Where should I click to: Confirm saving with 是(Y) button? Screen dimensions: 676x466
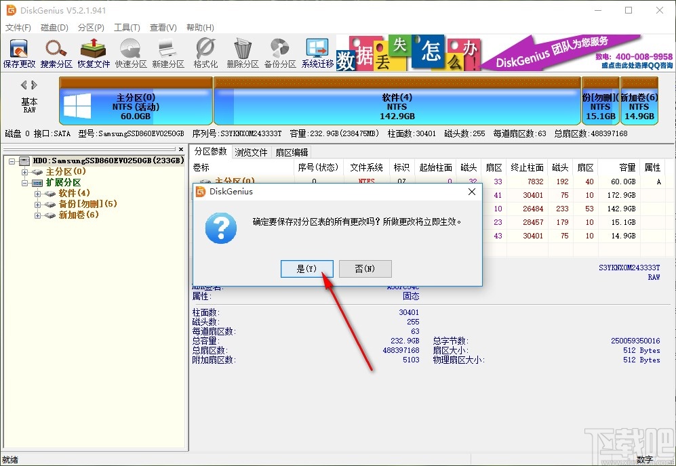(306, 269)
